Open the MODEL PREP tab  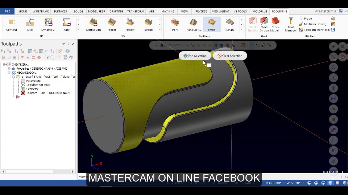97,11
